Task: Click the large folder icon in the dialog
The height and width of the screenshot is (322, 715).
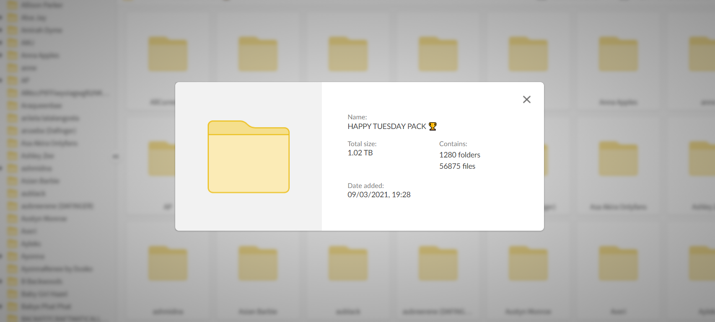Action: click(x=249, y=157)
